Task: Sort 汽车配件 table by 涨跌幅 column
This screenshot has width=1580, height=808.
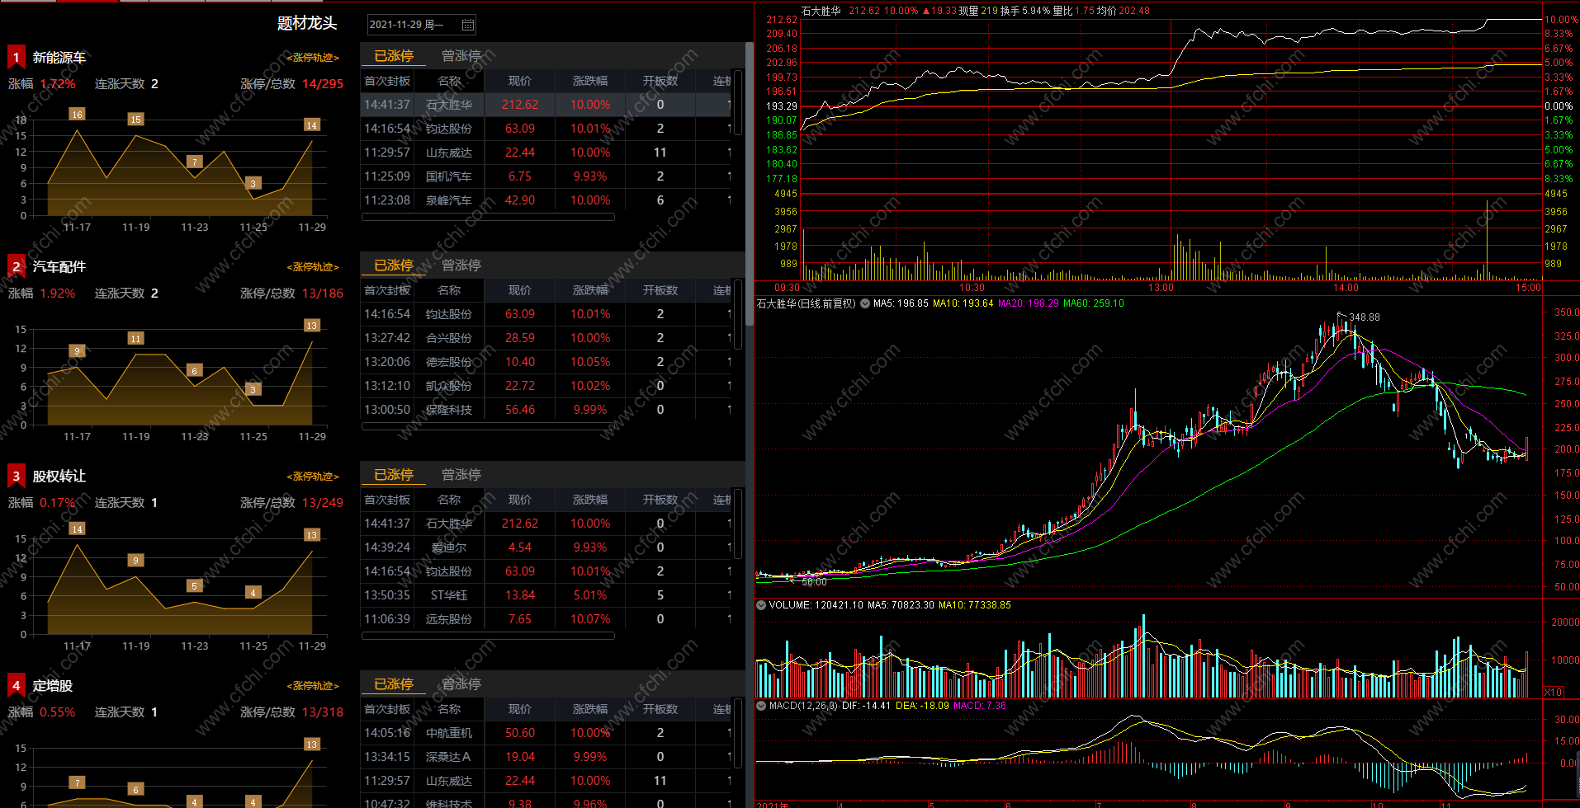Action: (590, 290)
